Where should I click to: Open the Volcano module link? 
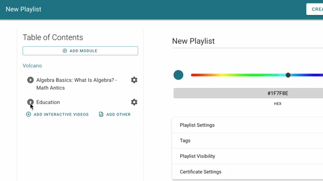tap(32, 66)
